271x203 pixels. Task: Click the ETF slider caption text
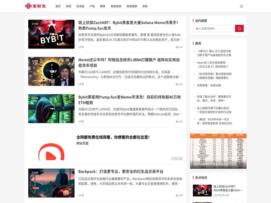point(215,164)
